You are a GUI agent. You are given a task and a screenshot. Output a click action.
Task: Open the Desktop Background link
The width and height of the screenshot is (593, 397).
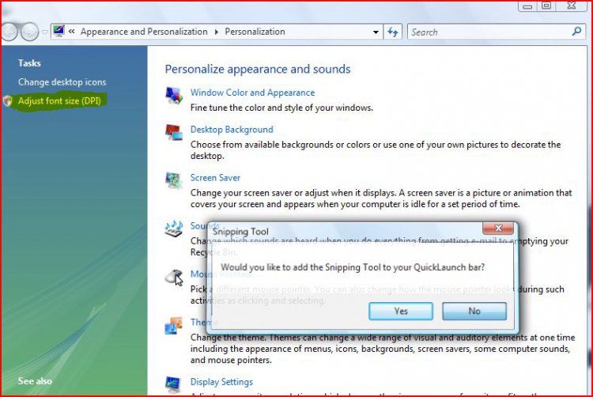tap(232, 130)
